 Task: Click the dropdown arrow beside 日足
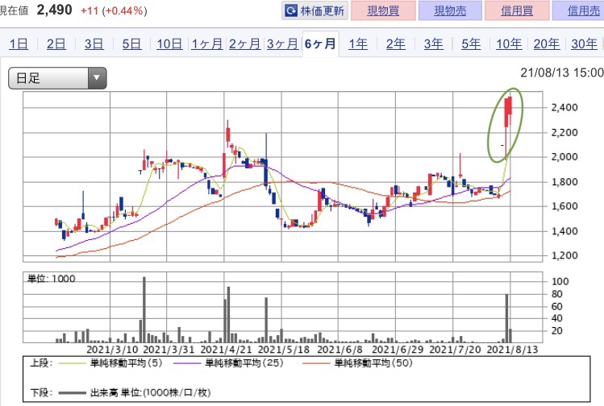click(97, 78)
